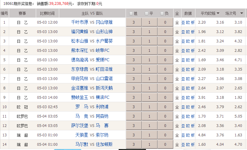Click the 主队 VS 客队 column header
Screen dimensions: 247x150
[92, 13]
